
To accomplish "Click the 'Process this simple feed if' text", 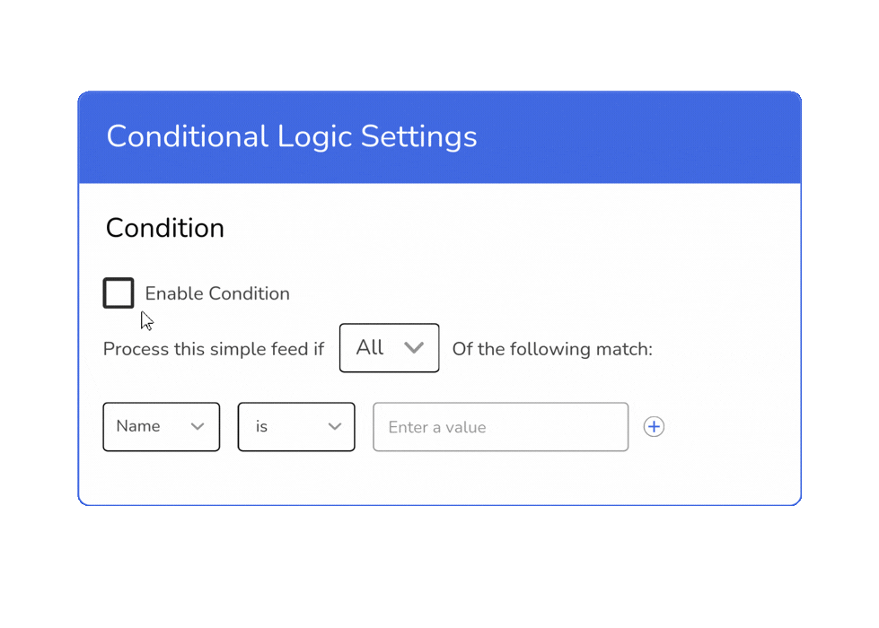I will coord(214,349).
